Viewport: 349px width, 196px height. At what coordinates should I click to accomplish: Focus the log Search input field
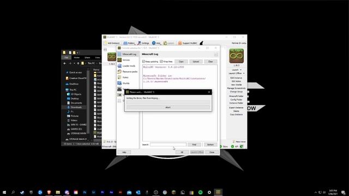tap(169, 145)
